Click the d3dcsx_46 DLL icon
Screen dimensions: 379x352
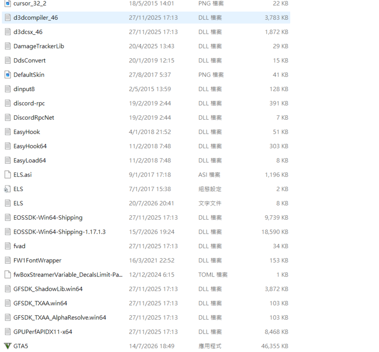pyautogui.click(x=8, y=32)
